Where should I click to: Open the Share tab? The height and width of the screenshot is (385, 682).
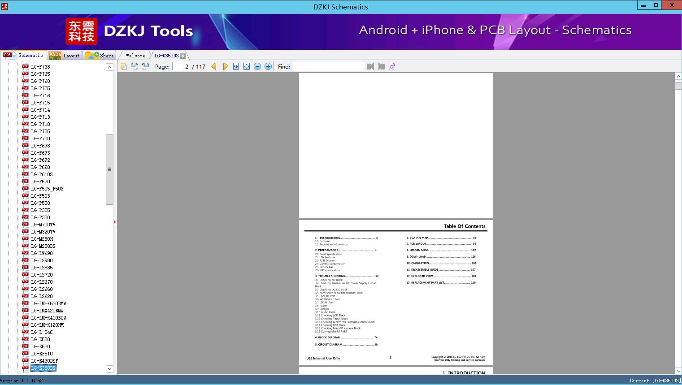tap(100, 56)
